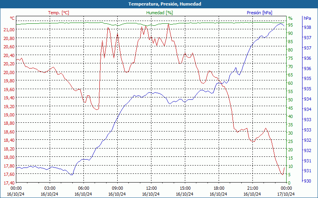318x198 pixels.
Task: Click the 19,80 temperature axis value
Action: point(9,81)
